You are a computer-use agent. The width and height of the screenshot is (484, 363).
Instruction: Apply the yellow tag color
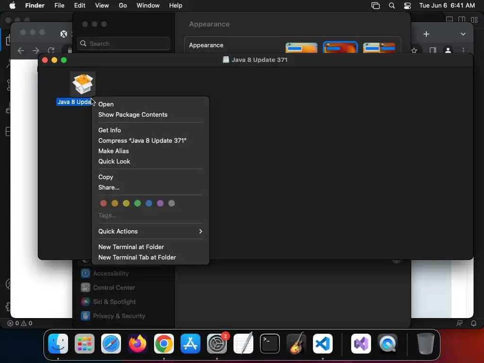pos(126,203)
